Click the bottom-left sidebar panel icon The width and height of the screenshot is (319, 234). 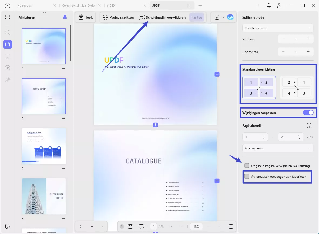8,226
